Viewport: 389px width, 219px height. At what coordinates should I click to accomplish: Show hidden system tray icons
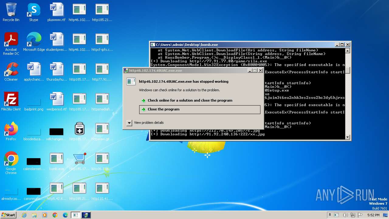click(x=330, y=215)
